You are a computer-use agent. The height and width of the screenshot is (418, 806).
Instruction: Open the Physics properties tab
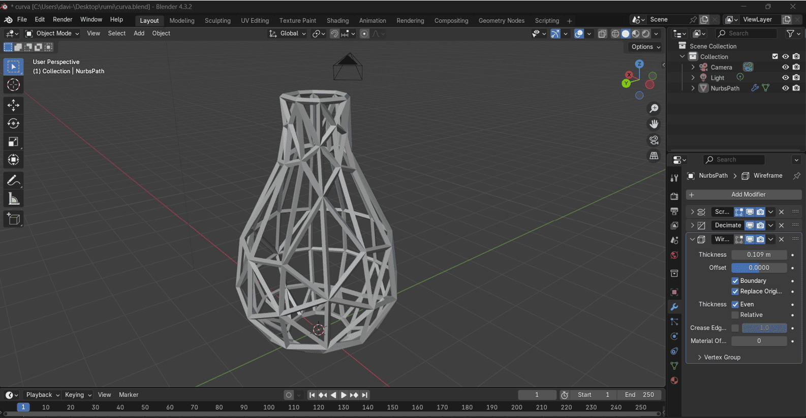coord(674,336)
